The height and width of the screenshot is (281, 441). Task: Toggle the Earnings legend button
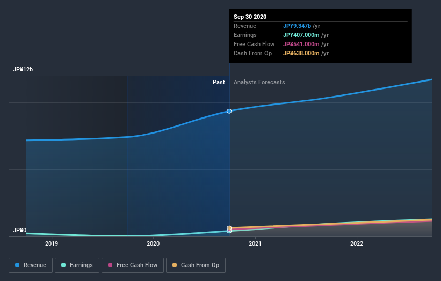(x=77, y=265)
